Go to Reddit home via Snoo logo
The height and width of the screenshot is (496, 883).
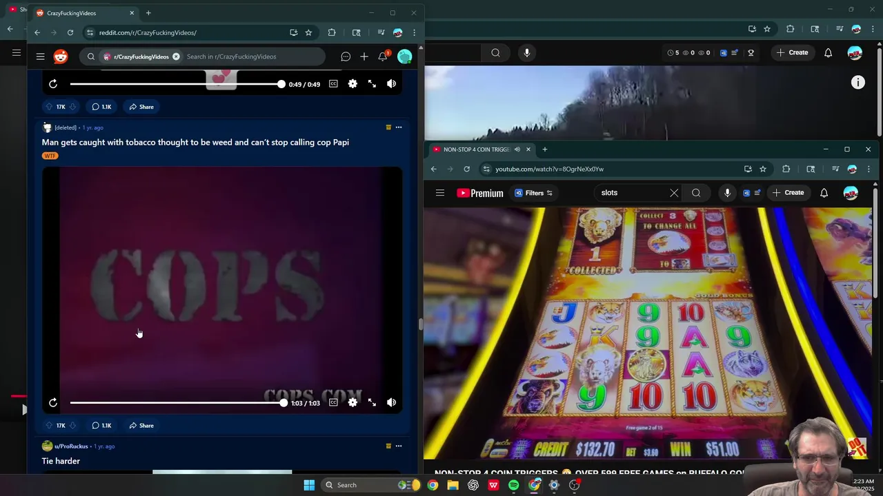click(61, 56)
